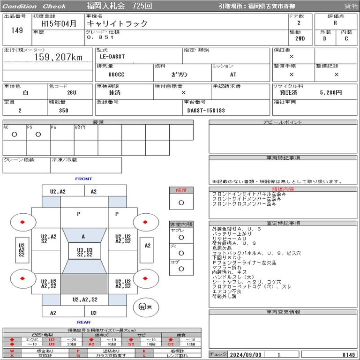Click the overall rating R
The height and width of the screenshot is (360, 360).
(x=335, y=23)
